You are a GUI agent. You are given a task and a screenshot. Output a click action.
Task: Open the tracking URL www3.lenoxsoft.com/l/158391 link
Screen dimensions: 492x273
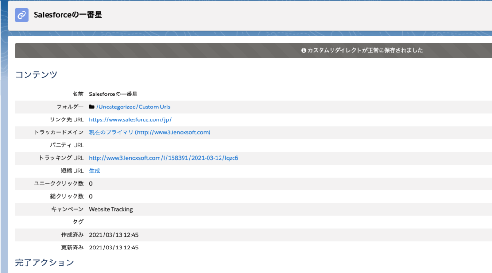163,158
